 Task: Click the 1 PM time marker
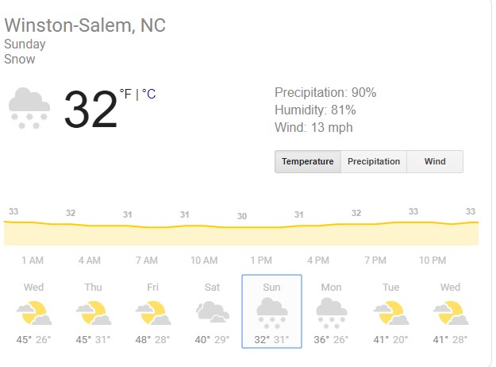click(261, 261)
